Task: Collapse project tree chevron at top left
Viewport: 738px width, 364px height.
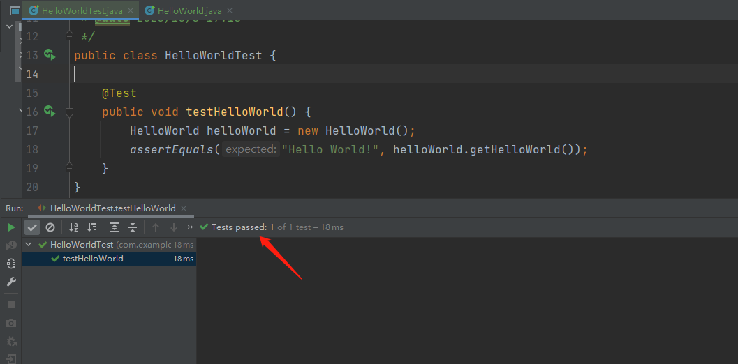Action: point(10,27)
